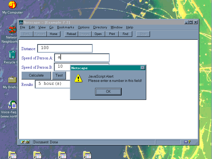The image size is (212, 159).
Task: Click the Home toolbar button
Action: click(54, 34)
